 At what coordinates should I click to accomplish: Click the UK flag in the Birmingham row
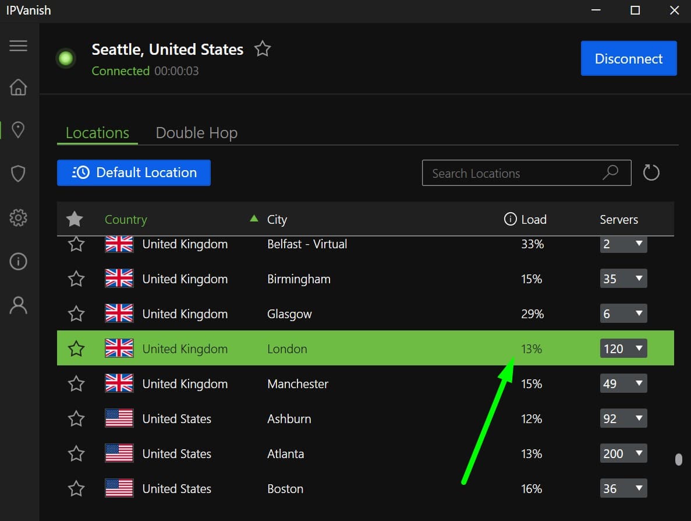pos(119,279)
